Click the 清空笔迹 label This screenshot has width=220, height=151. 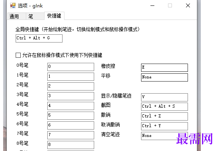point(111,134)
